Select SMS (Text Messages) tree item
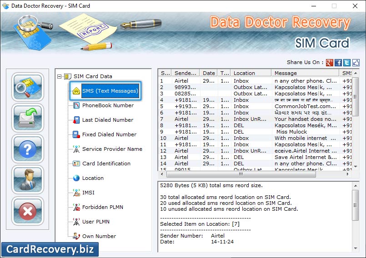 110,91
